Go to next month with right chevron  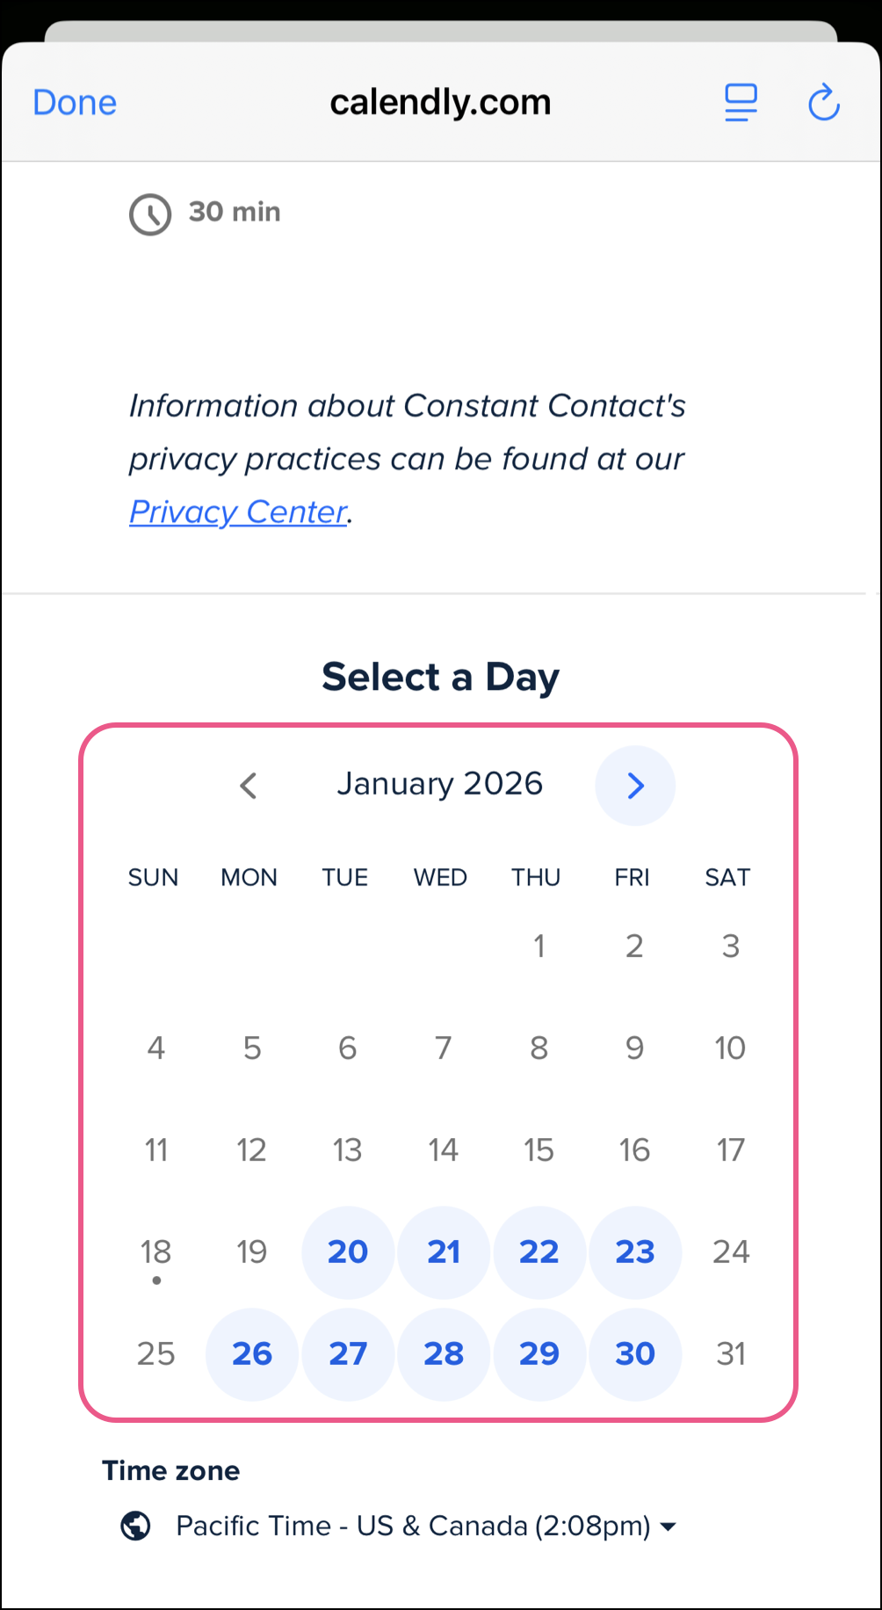pos(635,785)
